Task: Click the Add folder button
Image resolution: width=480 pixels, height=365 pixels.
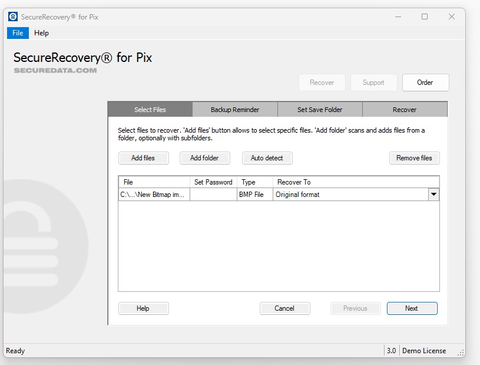Action: [x=204, y=158]
